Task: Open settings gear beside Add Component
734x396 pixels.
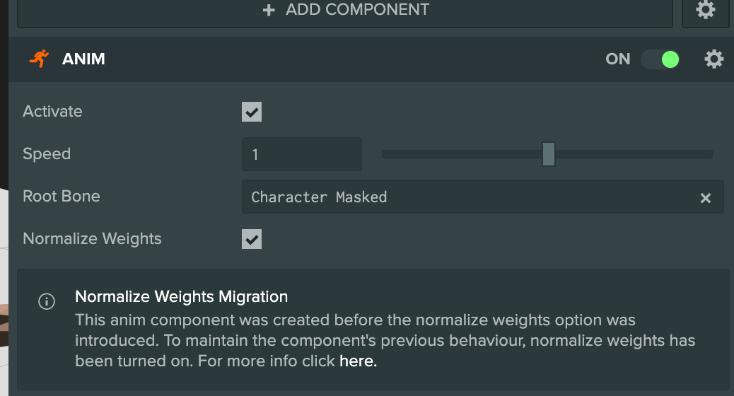Action: coord(705,11)
